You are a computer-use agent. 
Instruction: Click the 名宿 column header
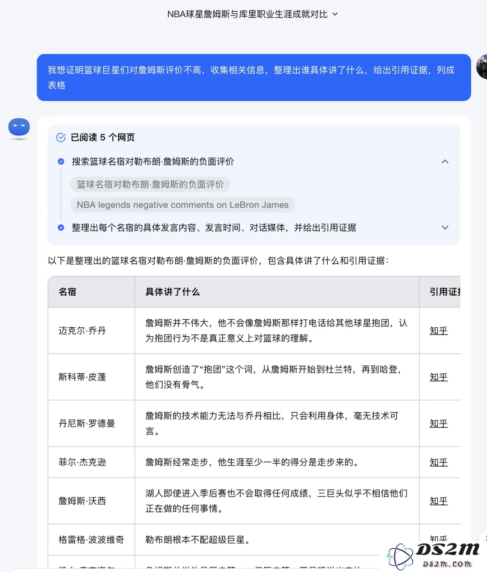92,292
